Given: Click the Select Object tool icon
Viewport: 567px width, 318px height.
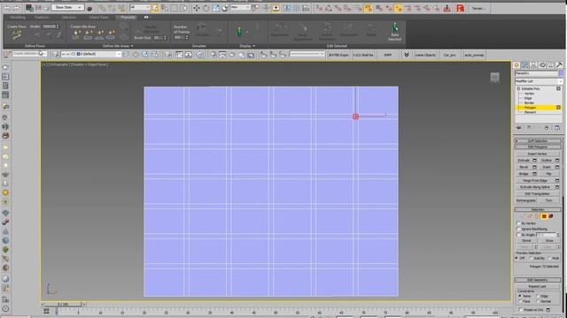Looking at the screenshot, I should 155,8.
